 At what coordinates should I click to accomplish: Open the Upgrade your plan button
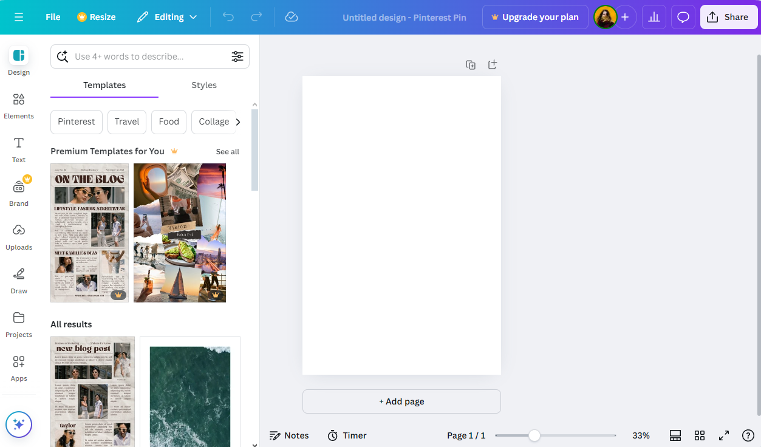click(x=535, y=17)
